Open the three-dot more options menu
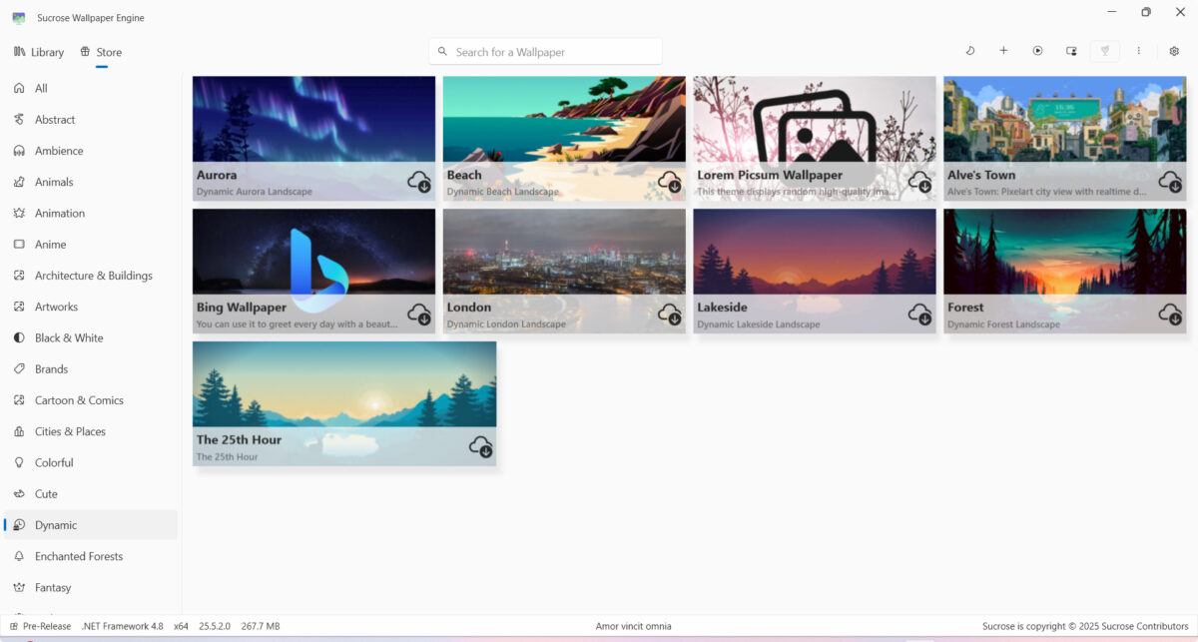This screenshot has height=642, width=1198. click(1138, 50)
